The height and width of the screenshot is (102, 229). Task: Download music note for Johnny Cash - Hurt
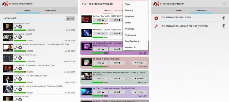pyautogui.click(x=16, y=27)
